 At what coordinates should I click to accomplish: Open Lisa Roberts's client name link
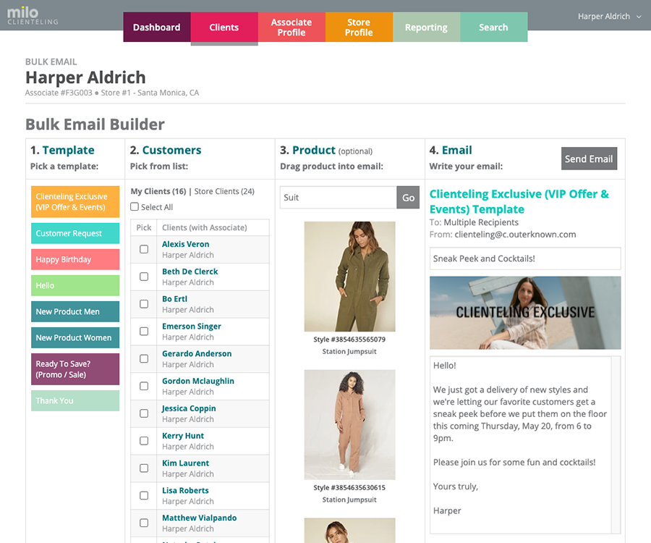[185, 491]
